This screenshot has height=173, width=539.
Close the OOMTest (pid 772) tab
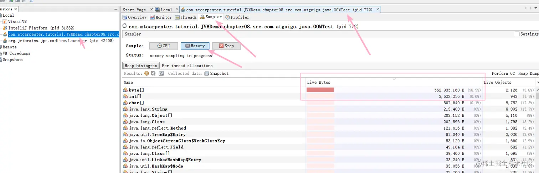tap(378, 10)
